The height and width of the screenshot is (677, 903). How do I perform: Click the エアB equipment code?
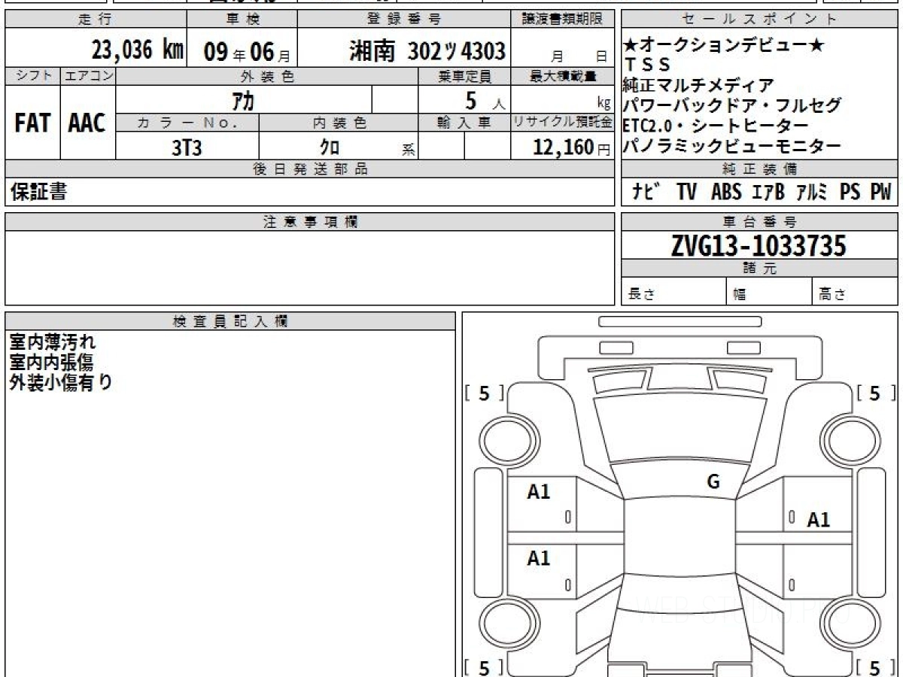click(x=768, y=192)
